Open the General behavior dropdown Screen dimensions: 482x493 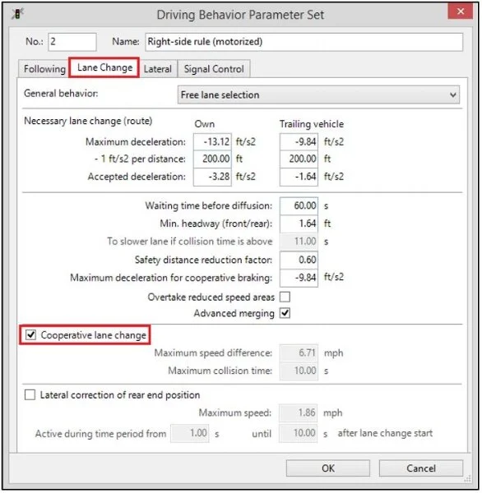pos(318,94)
